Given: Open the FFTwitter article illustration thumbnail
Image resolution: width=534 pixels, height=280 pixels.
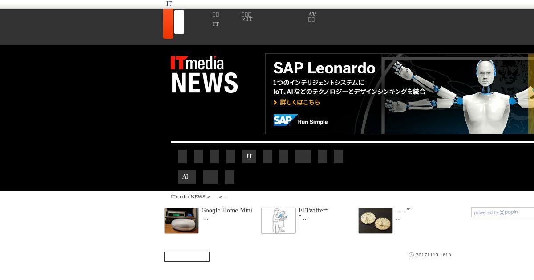Looking at the screenshot, I should [x=279, y=220].
